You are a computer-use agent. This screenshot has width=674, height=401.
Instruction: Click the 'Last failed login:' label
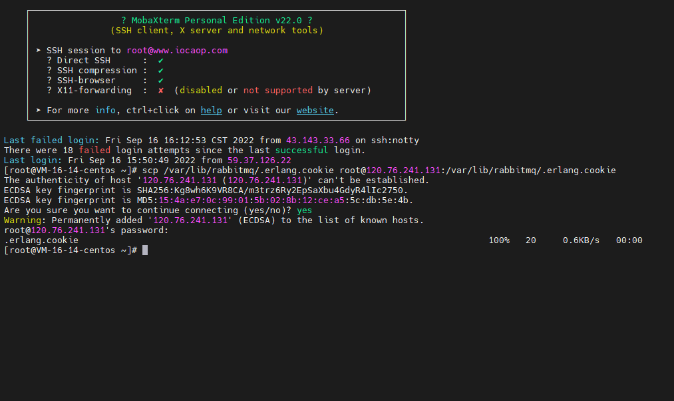[x=52, y=141]
